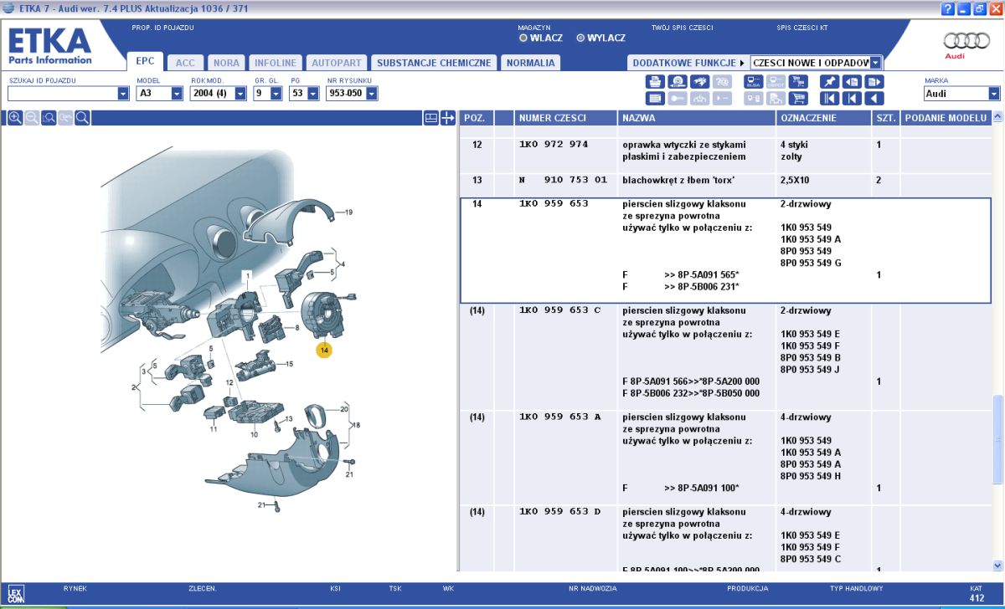The width and height of the screenshot is (1005, 609).
Task: Open the Czesci nowe i odpadowe dropdown
Action: (x=876, y=63)
